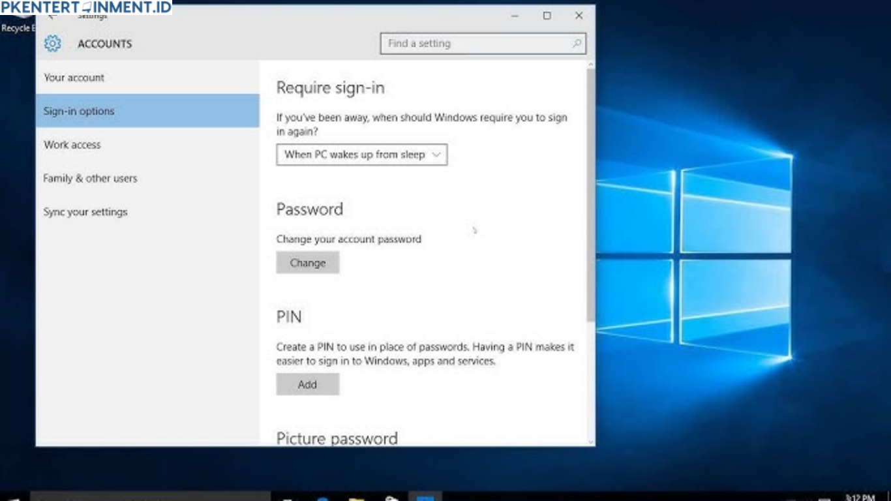Click the ACCOUNTS title text
891x501 pixels.
point(105,44)
